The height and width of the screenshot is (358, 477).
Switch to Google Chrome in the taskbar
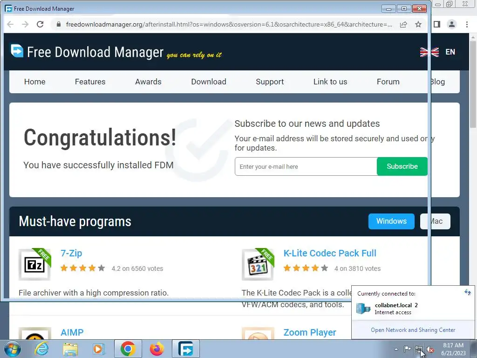(x=128, y=349)
